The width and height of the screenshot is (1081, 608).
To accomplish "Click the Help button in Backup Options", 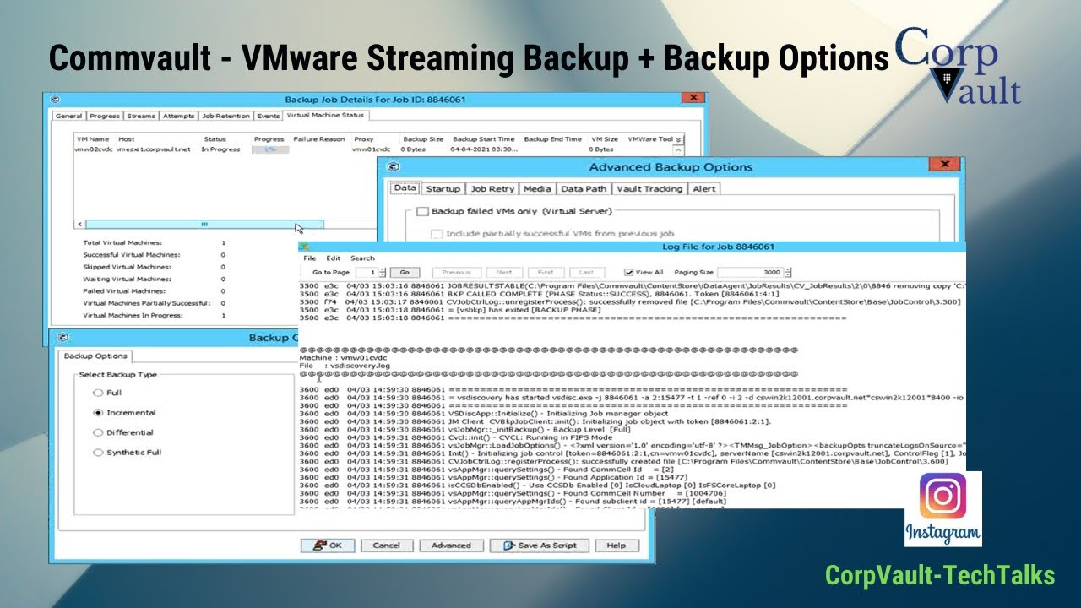I will click(x=617, y=546).
